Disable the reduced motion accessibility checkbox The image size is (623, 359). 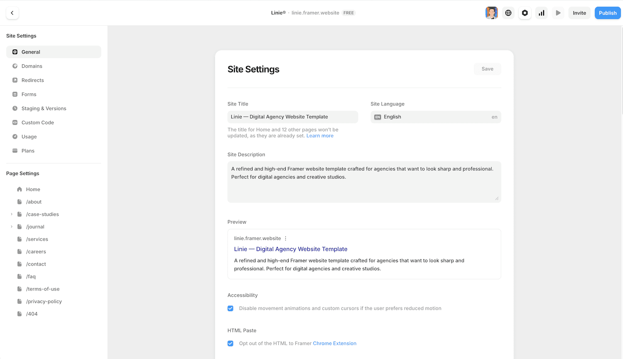(231, 308)
